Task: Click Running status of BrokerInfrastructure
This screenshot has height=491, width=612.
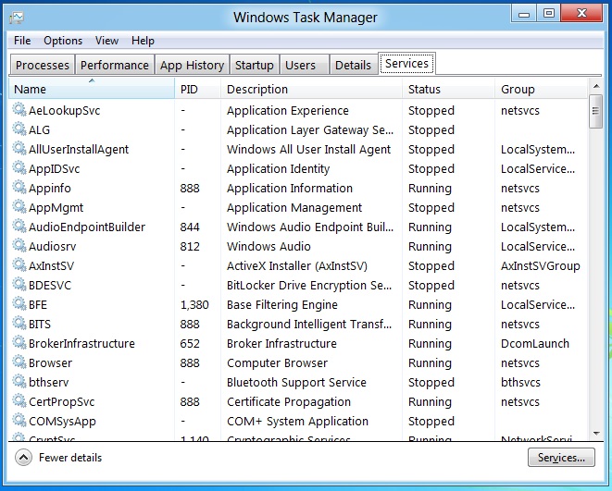Action: pyautogui.click(x=430, y=344)
